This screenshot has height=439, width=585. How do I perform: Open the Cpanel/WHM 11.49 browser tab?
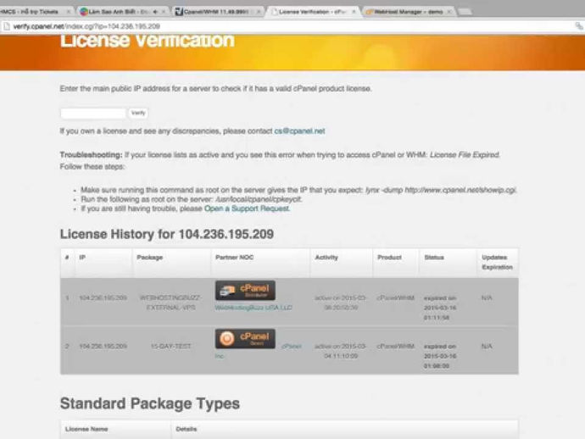tap(216, 12)
